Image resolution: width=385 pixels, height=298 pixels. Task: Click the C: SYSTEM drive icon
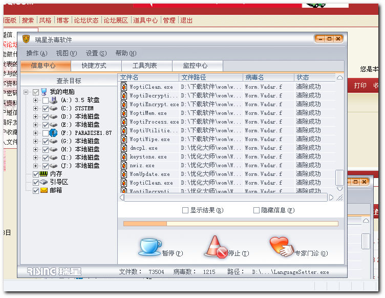pos(53,108)
